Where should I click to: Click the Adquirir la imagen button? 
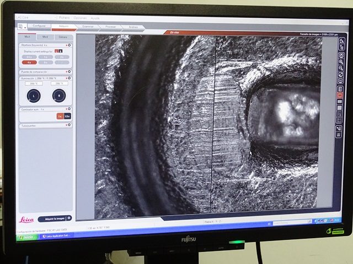(54, 218)
